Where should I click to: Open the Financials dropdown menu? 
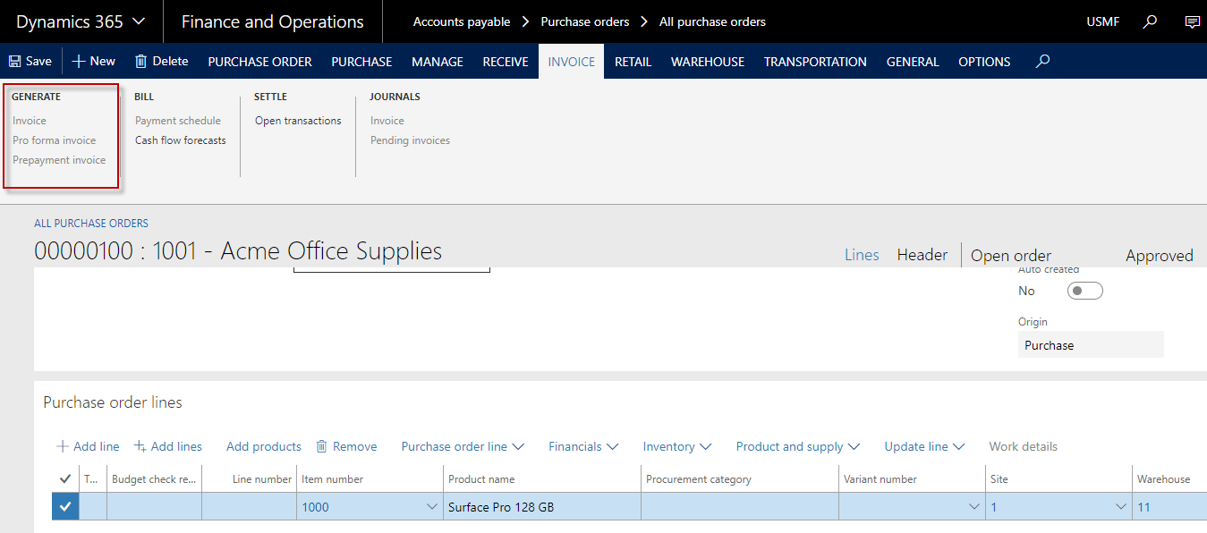pyautogui.click(x=583, y=446)
